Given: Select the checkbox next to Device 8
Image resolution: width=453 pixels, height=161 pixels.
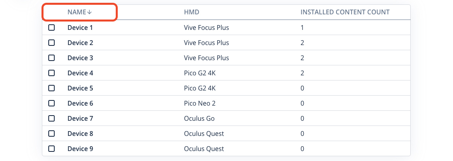Looking at the screenshot, I should tap(51, 134).
